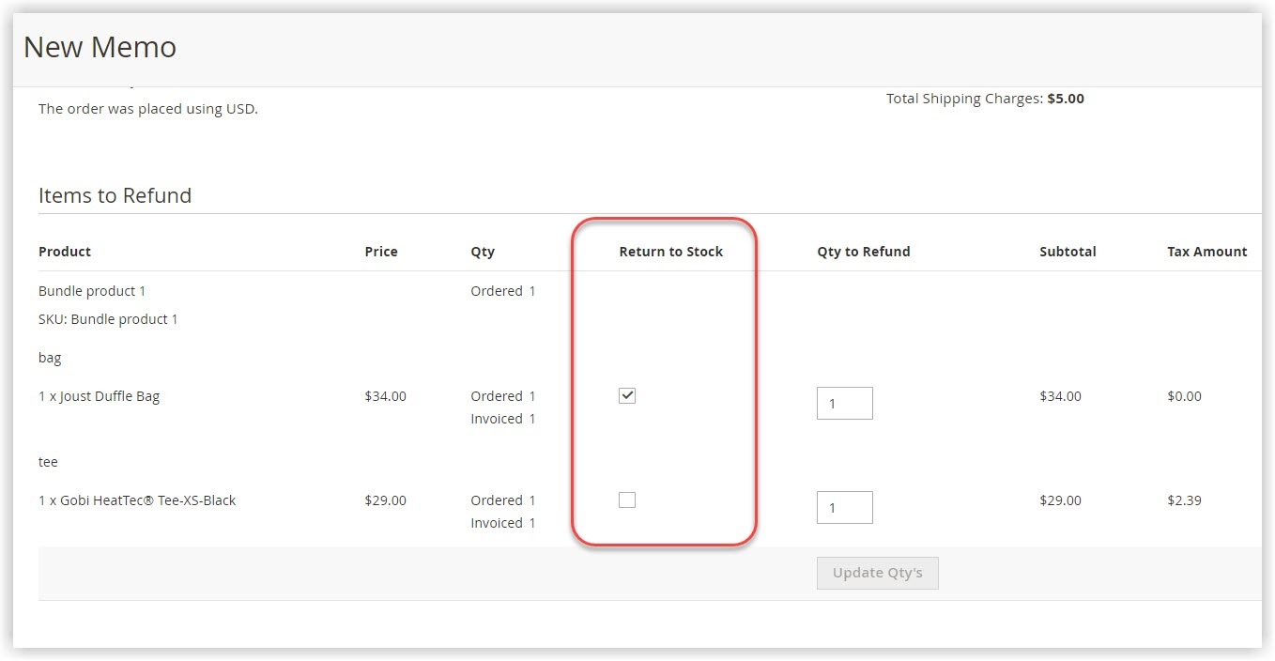Screen dimensions: 1275x661
Task: Click the Qty column header
Action: coord(483,251)
